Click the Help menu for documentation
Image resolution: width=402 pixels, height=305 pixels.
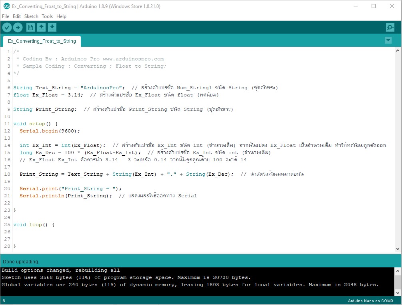tap(61, 16)
